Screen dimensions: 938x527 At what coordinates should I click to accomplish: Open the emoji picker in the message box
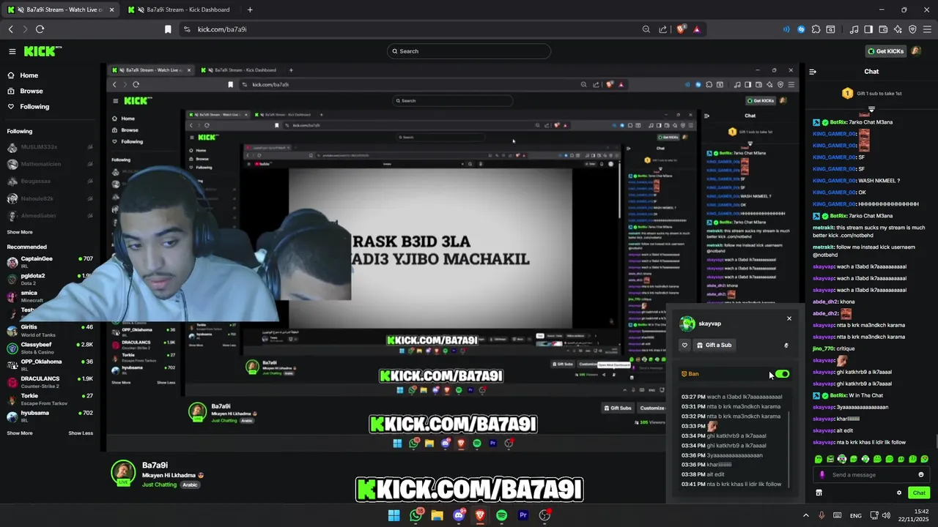tap(921, 474)
